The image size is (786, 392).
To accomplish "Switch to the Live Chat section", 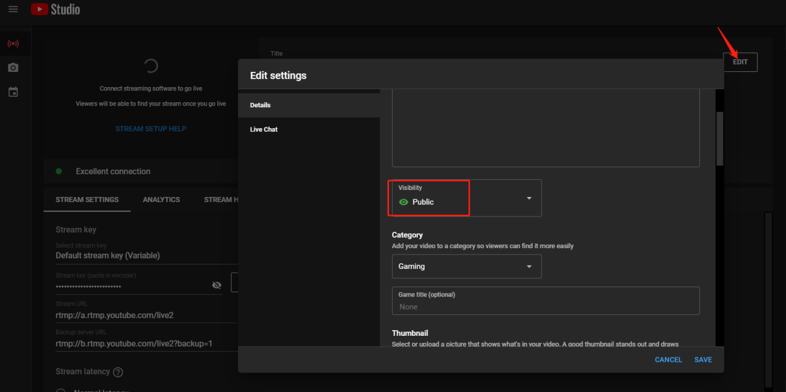I will [x=309, y=129].
